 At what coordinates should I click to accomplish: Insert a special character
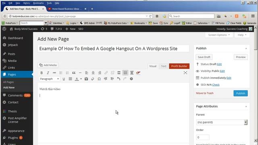pyautogui.click(x=99, y=79)
